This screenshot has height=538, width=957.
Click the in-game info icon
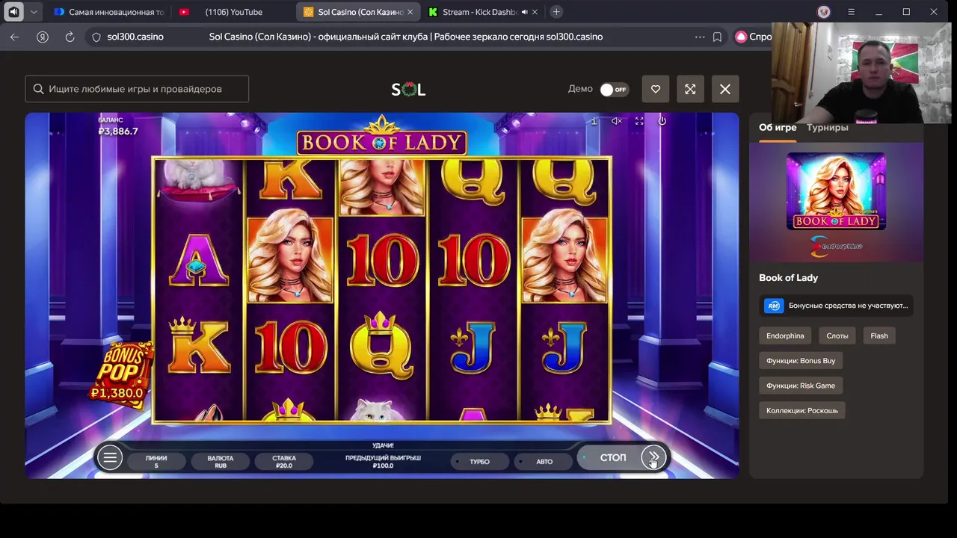[594, 121]
